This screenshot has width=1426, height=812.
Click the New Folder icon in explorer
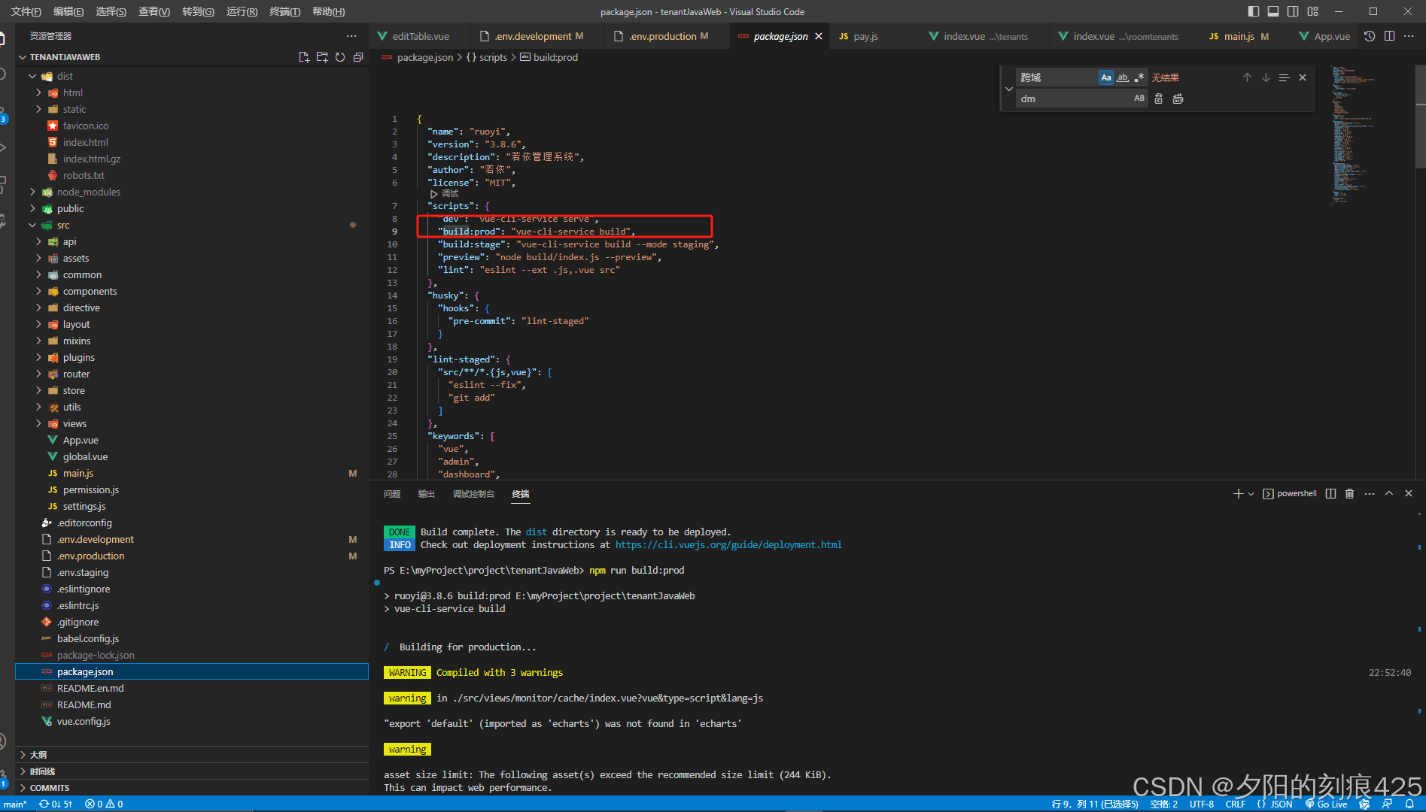(322, 57)
